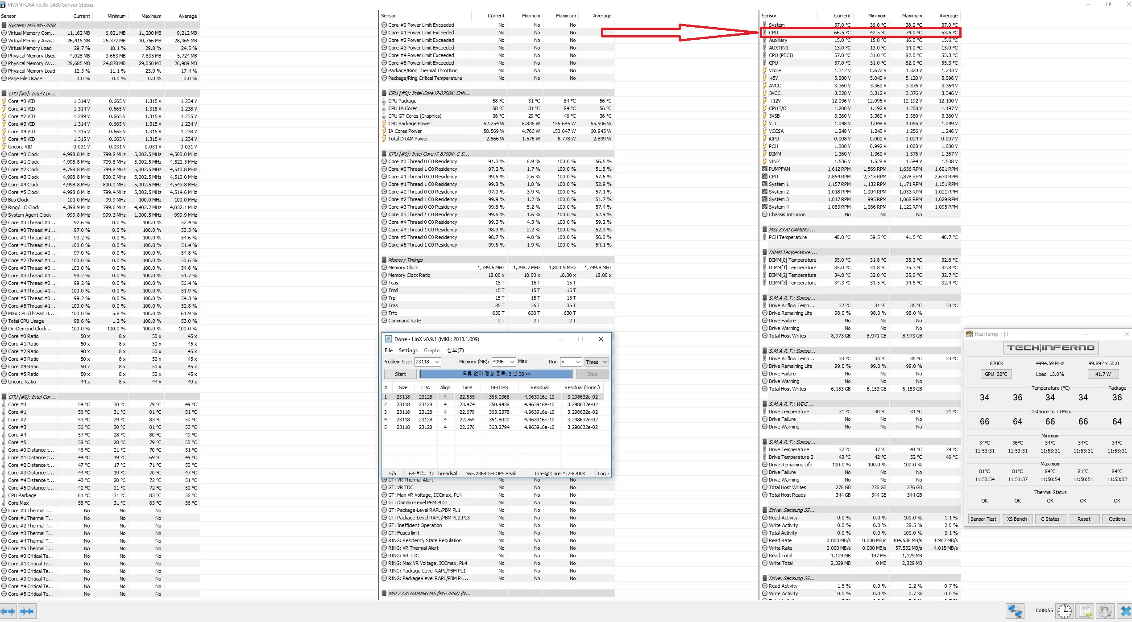Click the blue X close sensors icon

(1125, 611)
